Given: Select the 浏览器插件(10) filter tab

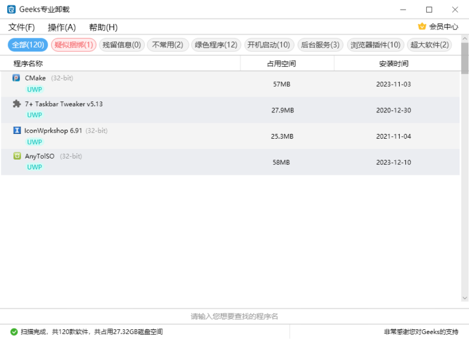Looking at the screenshot, I should pos(375,45).
